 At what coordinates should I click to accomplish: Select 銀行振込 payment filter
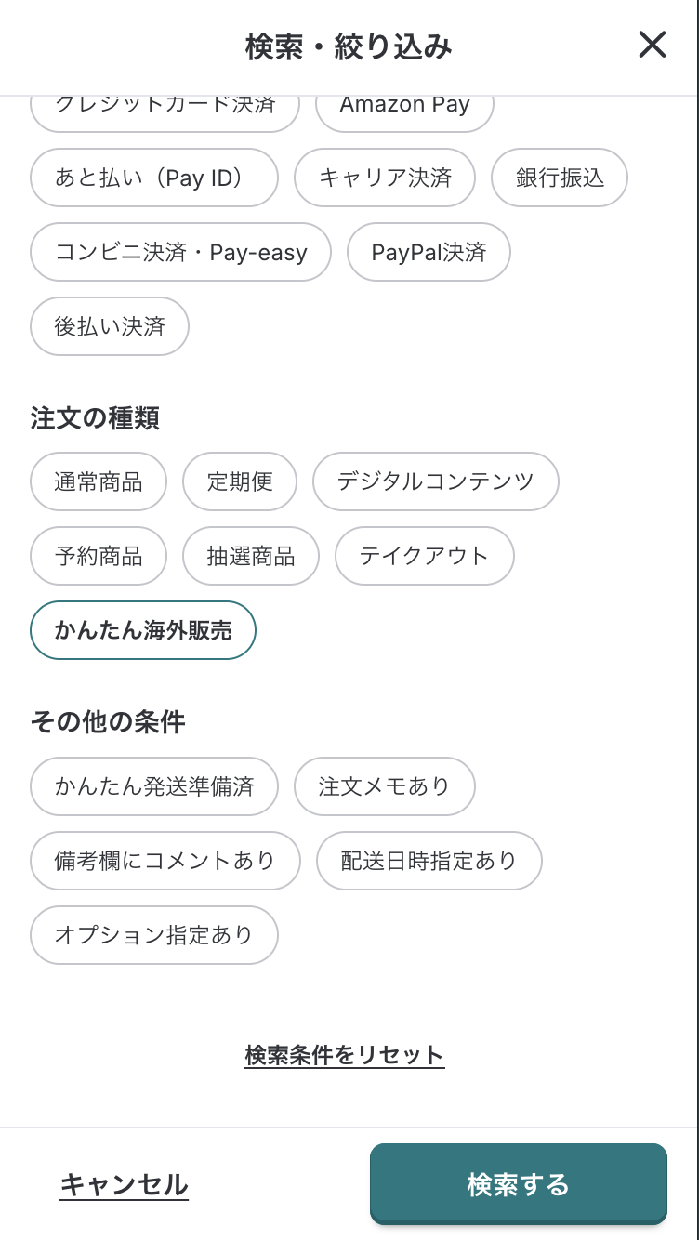click(560, 178)
